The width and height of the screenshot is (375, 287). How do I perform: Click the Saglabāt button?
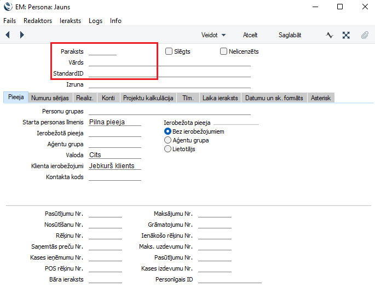pos(290,35)
